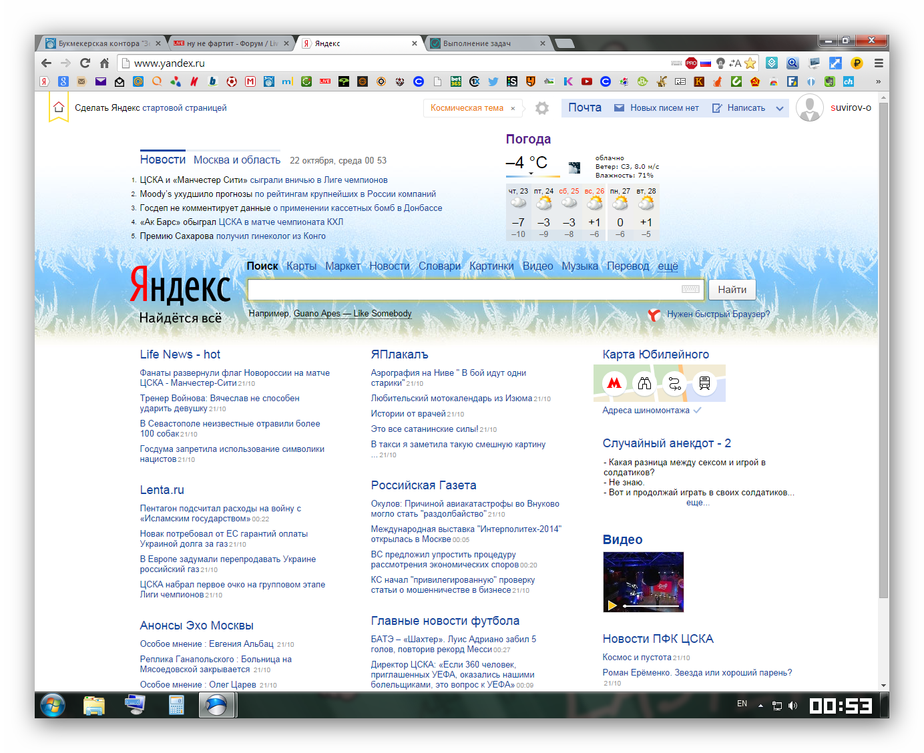
Task: Open the soccer ball bookmark
Action: pyautogui.click(x=232, y=81)
